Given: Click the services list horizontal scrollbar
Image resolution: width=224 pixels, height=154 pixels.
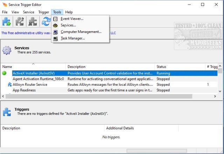Looking at the screenshot, I should tap(105, 96).
